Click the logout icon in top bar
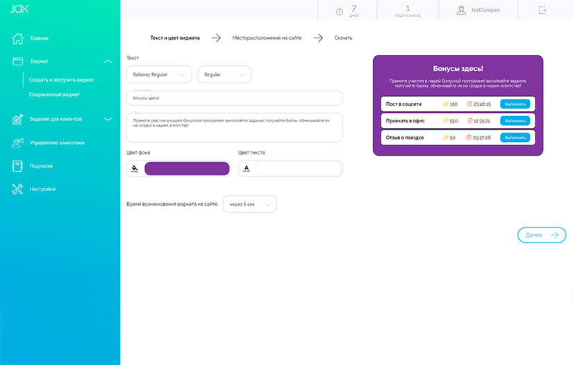Viewport: 573px width, 365px height. [x=542, y=10]
